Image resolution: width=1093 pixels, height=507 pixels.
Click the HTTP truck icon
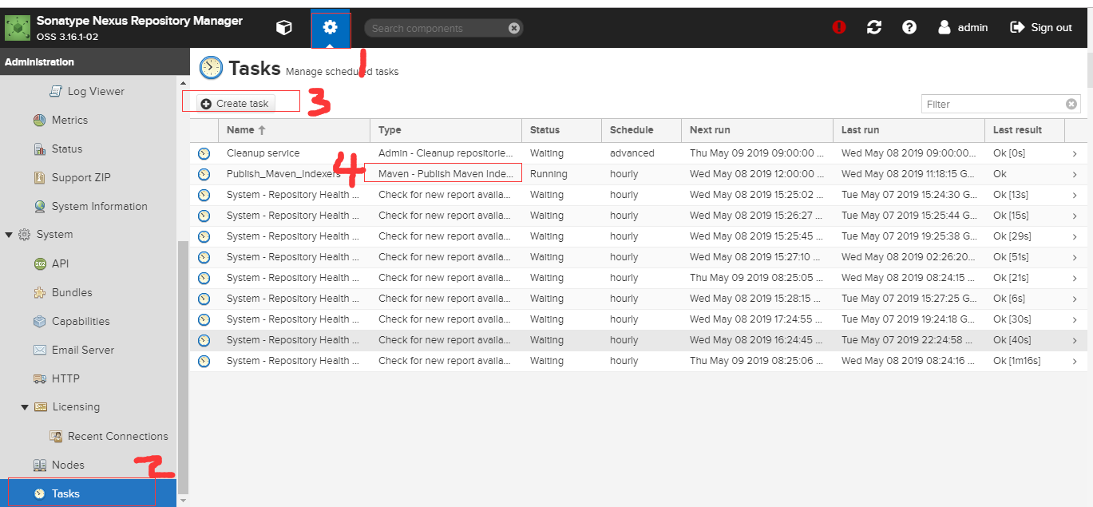[x=40, y=378]
